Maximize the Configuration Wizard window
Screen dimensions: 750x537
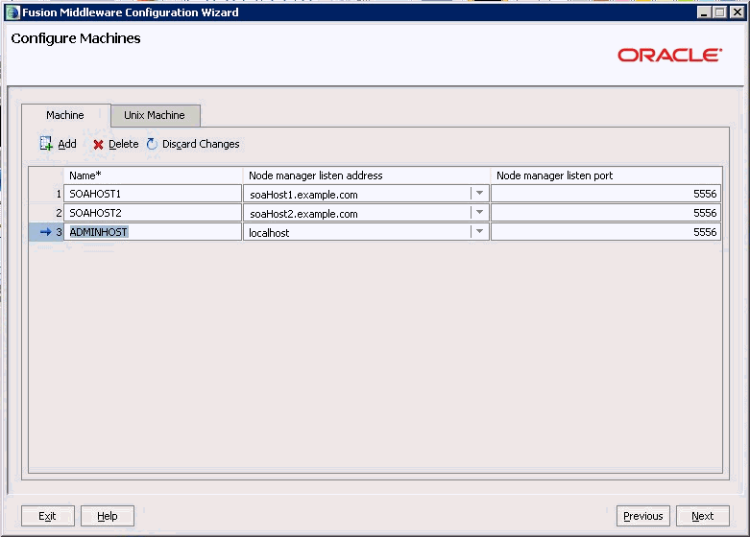[720, 12]
